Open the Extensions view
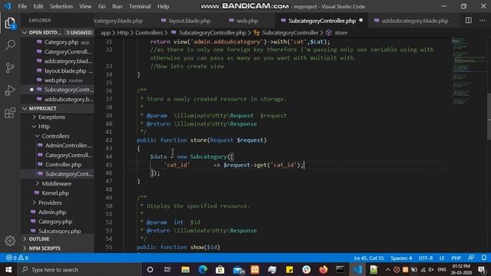Image resolution: width=491 pixels, height=276 pixels. click(10, 113)
